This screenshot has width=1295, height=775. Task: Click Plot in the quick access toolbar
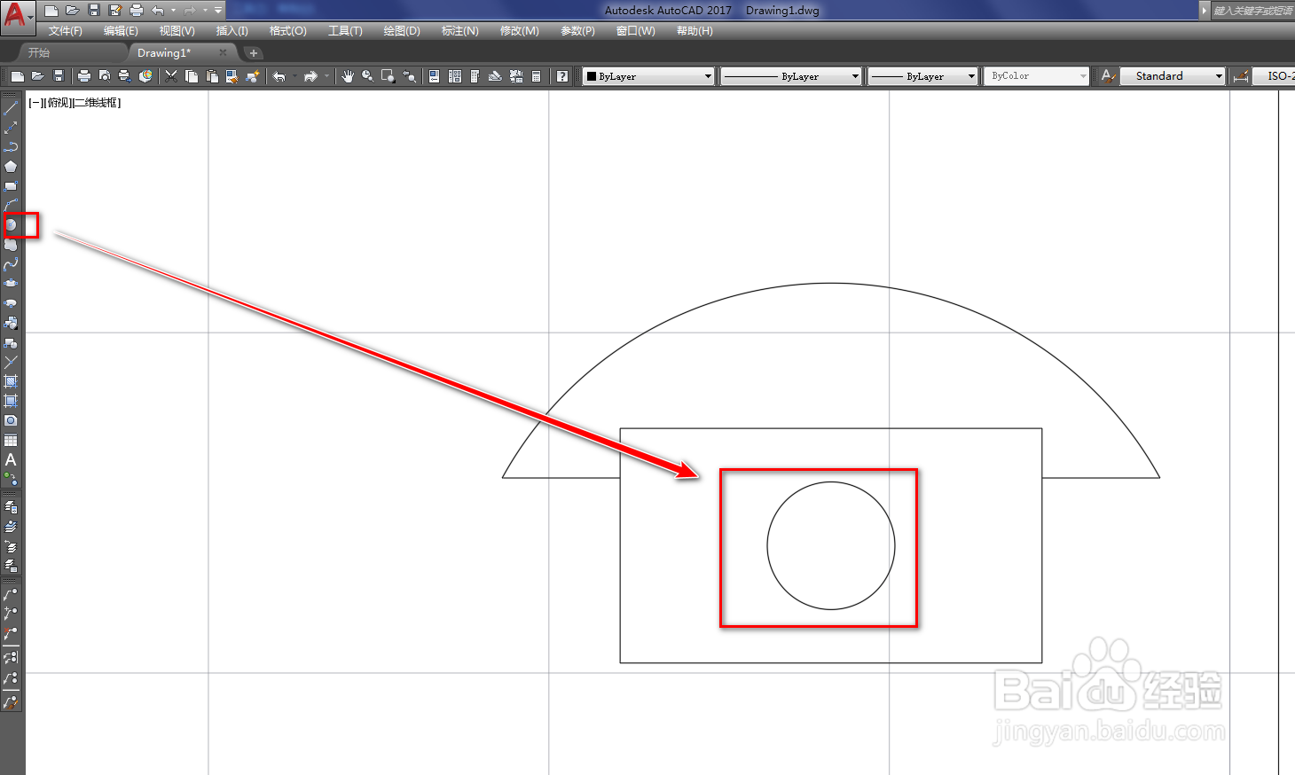(x=137, y=11)
